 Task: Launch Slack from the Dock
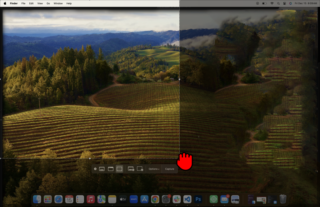coord(177,199)
